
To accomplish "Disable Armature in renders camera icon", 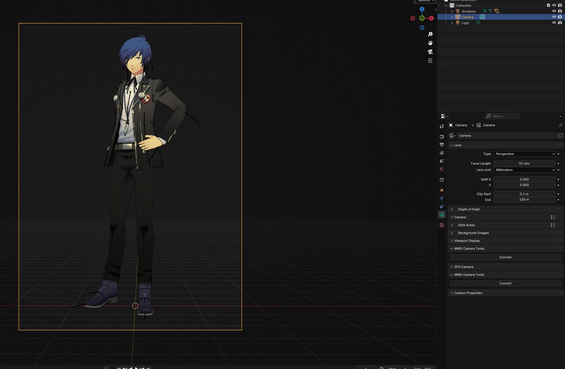I will click(560, 11).
